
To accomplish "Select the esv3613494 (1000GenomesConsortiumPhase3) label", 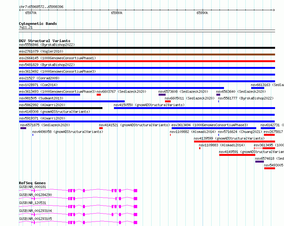I will tap(210, 125).
